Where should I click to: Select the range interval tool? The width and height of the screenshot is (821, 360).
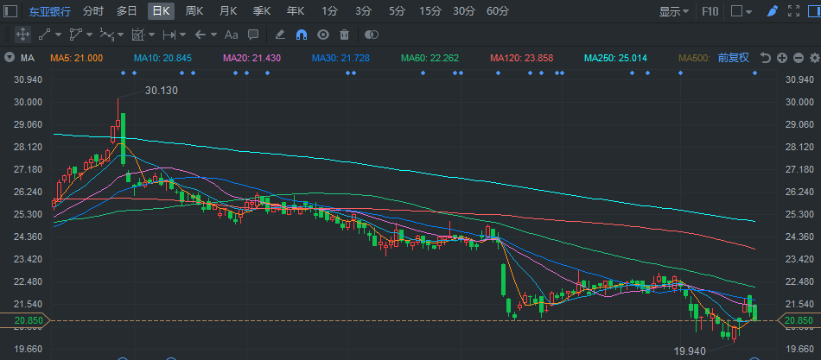(169, 35)
